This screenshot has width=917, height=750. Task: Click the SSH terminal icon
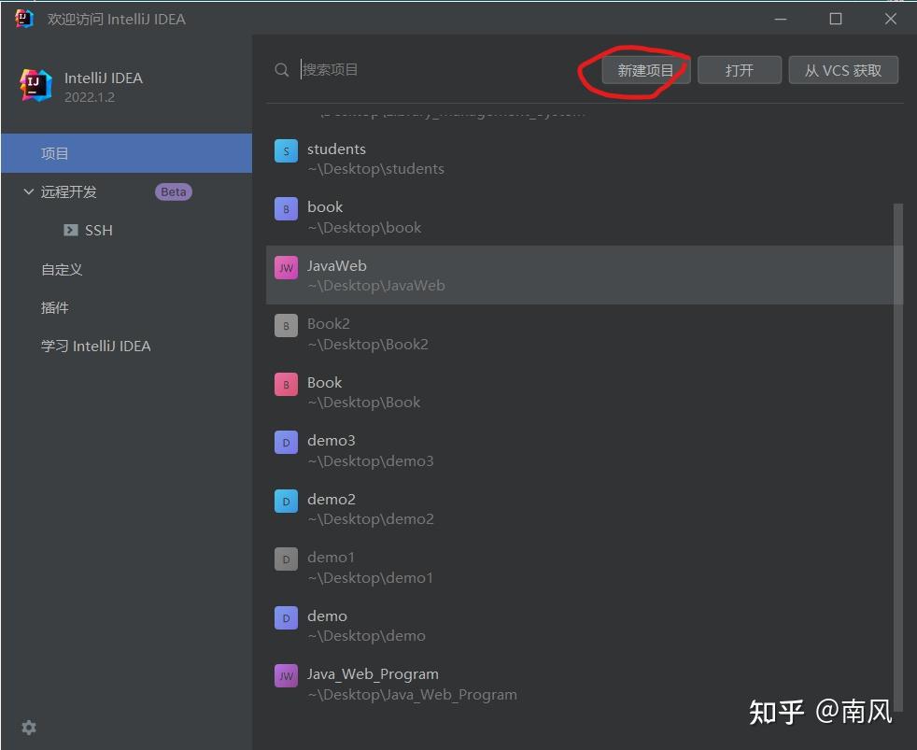click(70, 230)
